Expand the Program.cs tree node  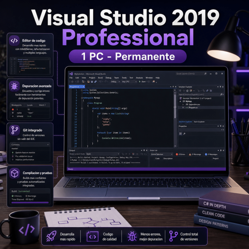pyautogui.click(x=183, y=107)
